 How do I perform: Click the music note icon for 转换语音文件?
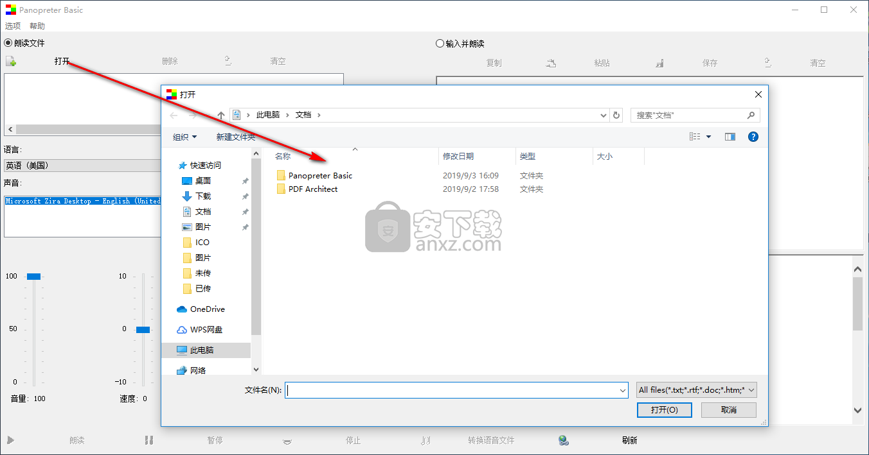tap(426, 440)
